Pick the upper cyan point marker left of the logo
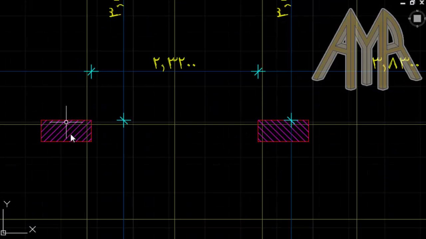Viewport: 426px width, 239px height. point(258,72)
